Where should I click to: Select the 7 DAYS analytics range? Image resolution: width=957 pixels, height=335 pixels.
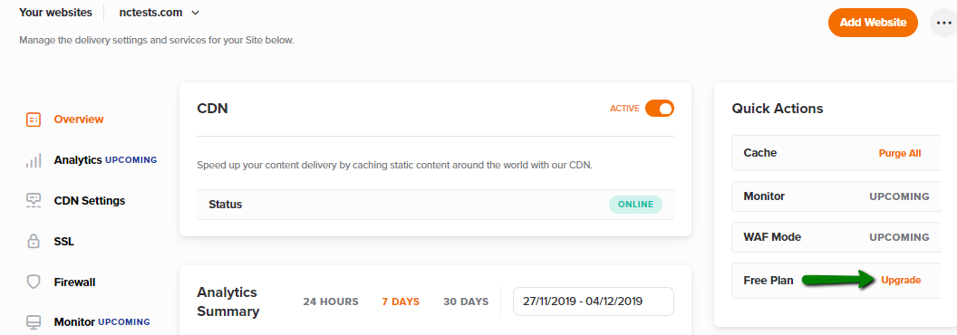coord(401,302)
